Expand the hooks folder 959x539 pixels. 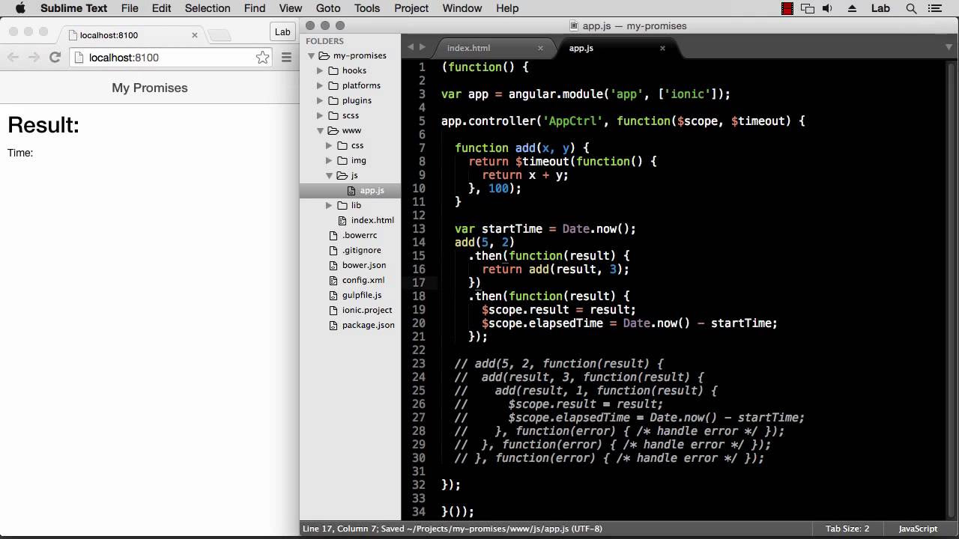point(320,70)
